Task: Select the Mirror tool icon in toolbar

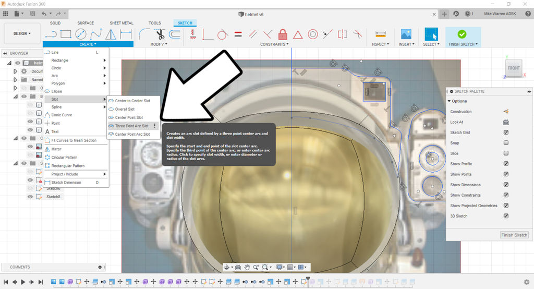Action: (x=111, y=34)
